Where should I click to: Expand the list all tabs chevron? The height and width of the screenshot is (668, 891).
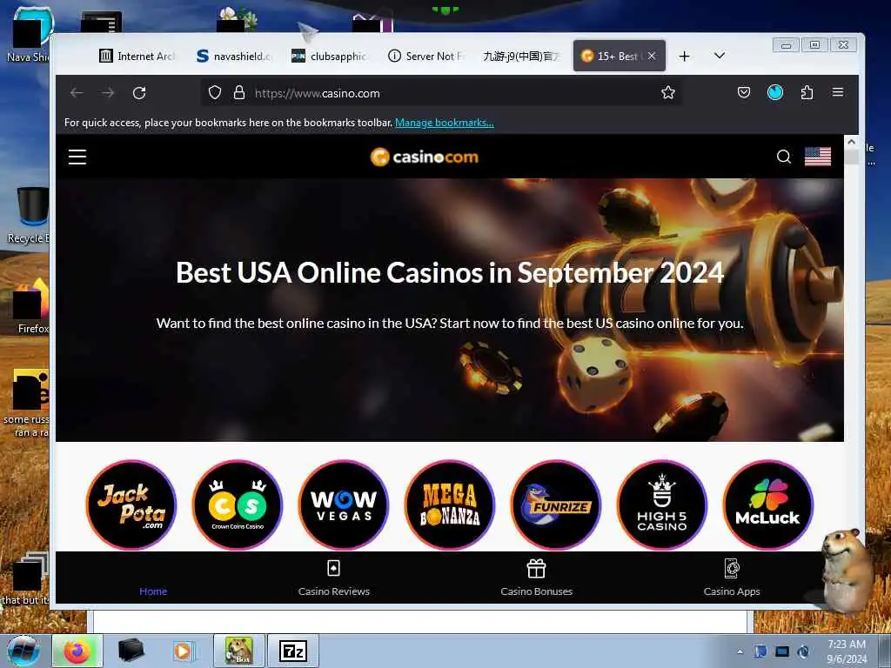click(720, 56)
